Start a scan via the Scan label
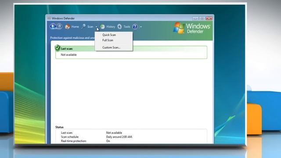 point(90,27)
